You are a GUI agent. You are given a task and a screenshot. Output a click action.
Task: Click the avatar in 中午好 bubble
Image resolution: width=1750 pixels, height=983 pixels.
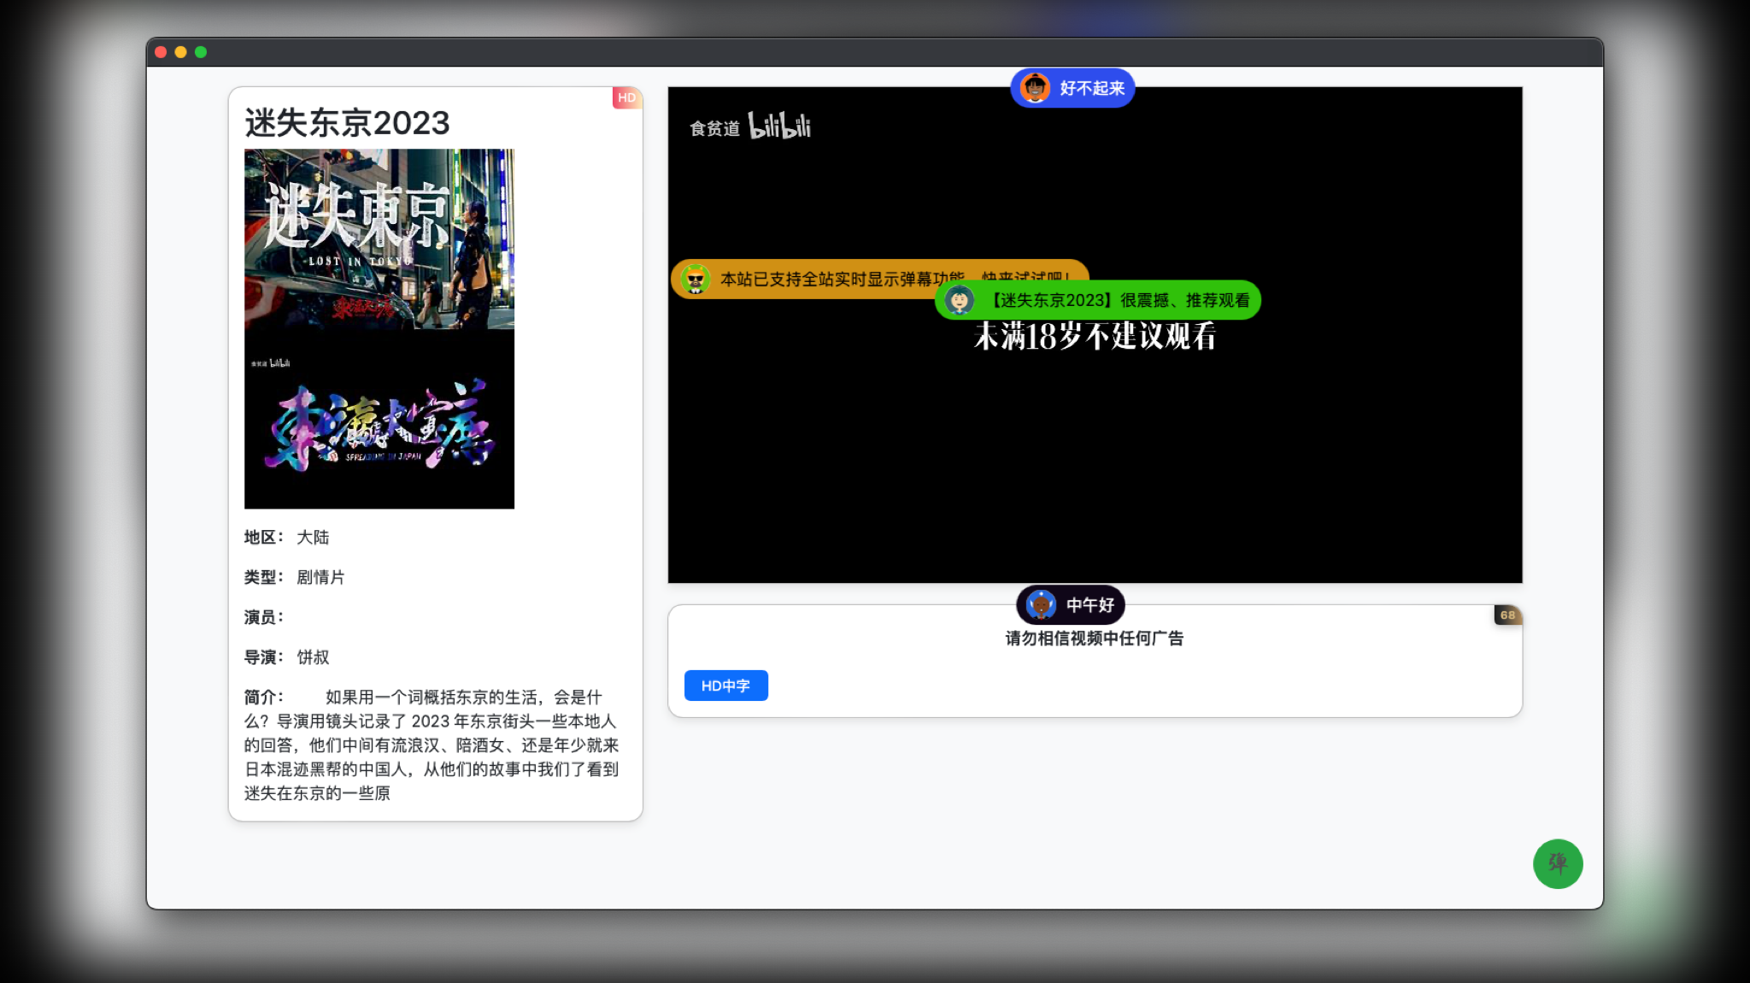coord(1041,605)
